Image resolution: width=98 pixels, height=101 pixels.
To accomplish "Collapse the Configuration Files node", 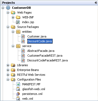I will [x=8, y=79].
